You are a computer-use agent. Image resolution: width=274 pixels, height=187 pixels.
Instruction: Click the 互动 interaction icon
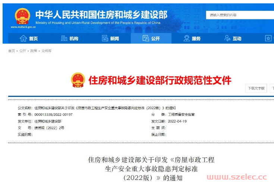tap(227, 38)
